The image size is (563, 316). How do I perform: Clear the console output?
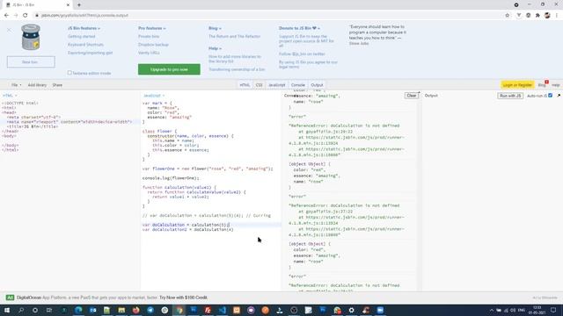coord(412,96)
